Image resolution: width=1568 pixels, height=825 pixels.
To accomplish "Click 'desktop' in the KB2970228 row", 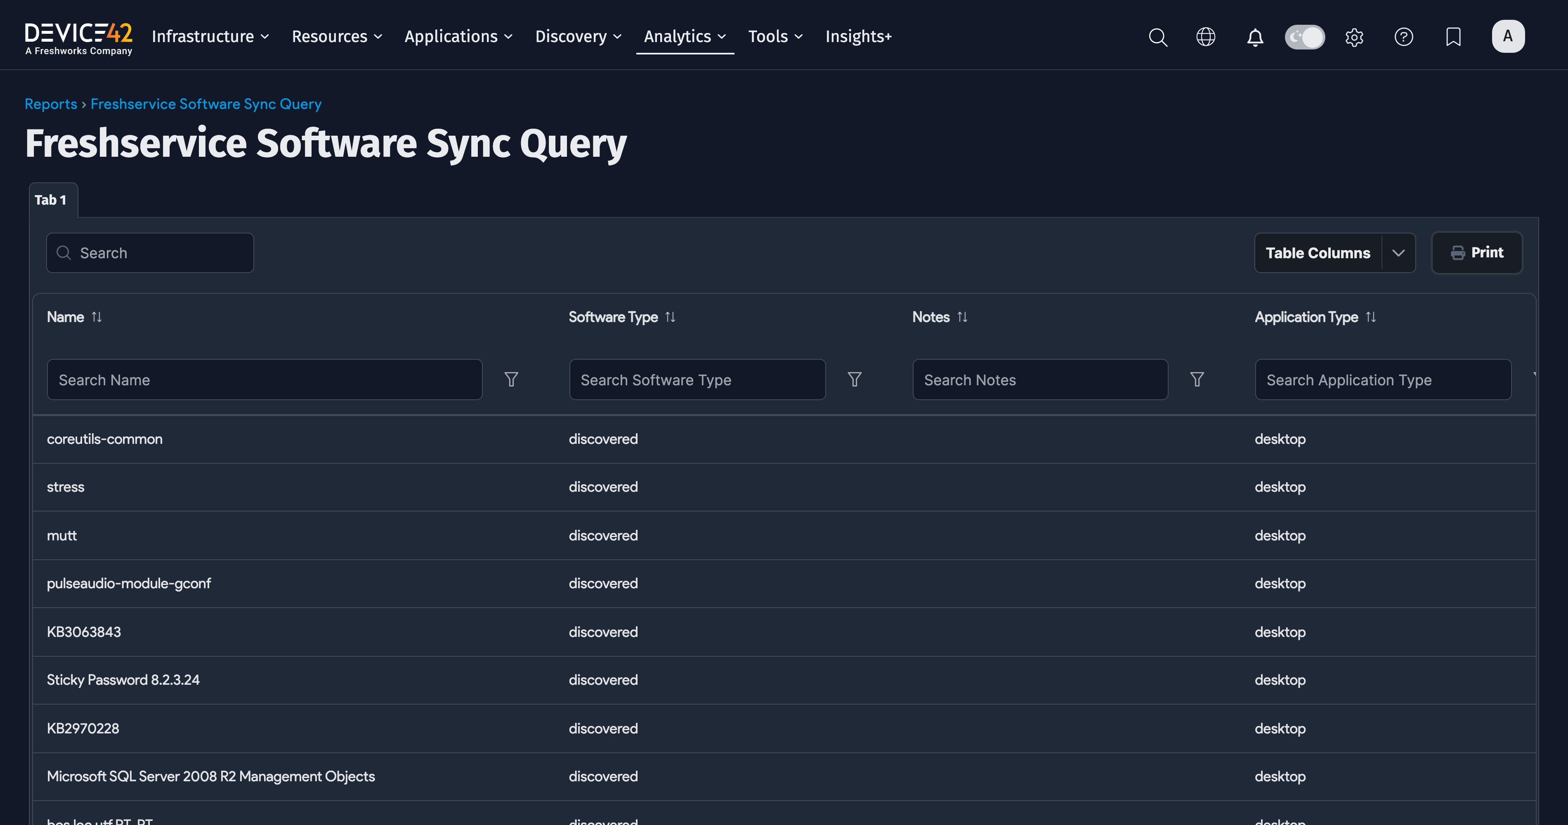I will click(1280, 729).
